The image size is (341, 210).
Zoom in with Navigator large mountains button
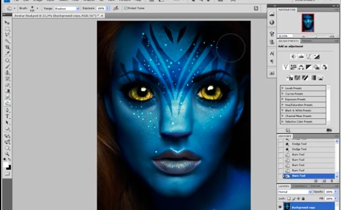(331, 36)
